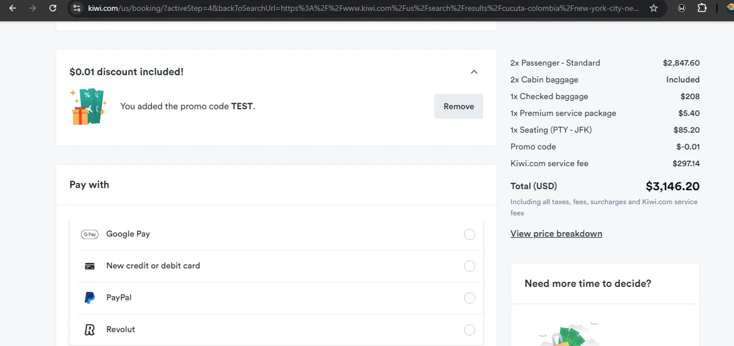Click the promo gift vouchers illustration

click(x=88, y=107)
